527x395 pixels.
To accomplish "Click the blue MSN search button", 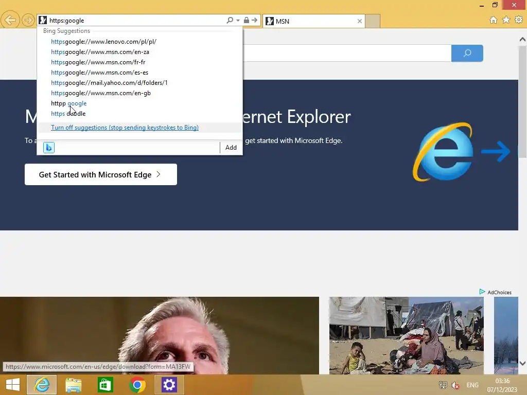I will (x=467, y=53).
